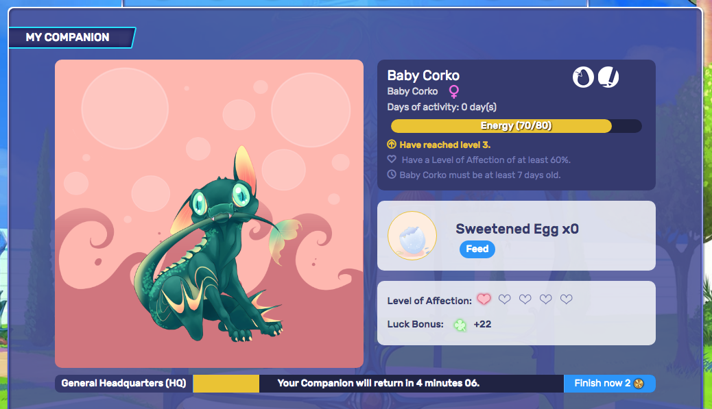
Task: Click the clock icon beside age requirement
Action: [392, 175]
